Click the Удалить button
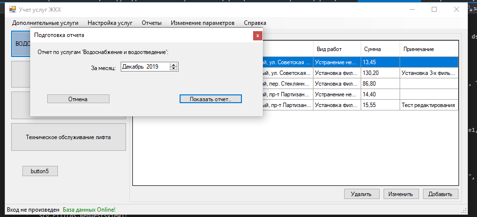 pos(362,194)
